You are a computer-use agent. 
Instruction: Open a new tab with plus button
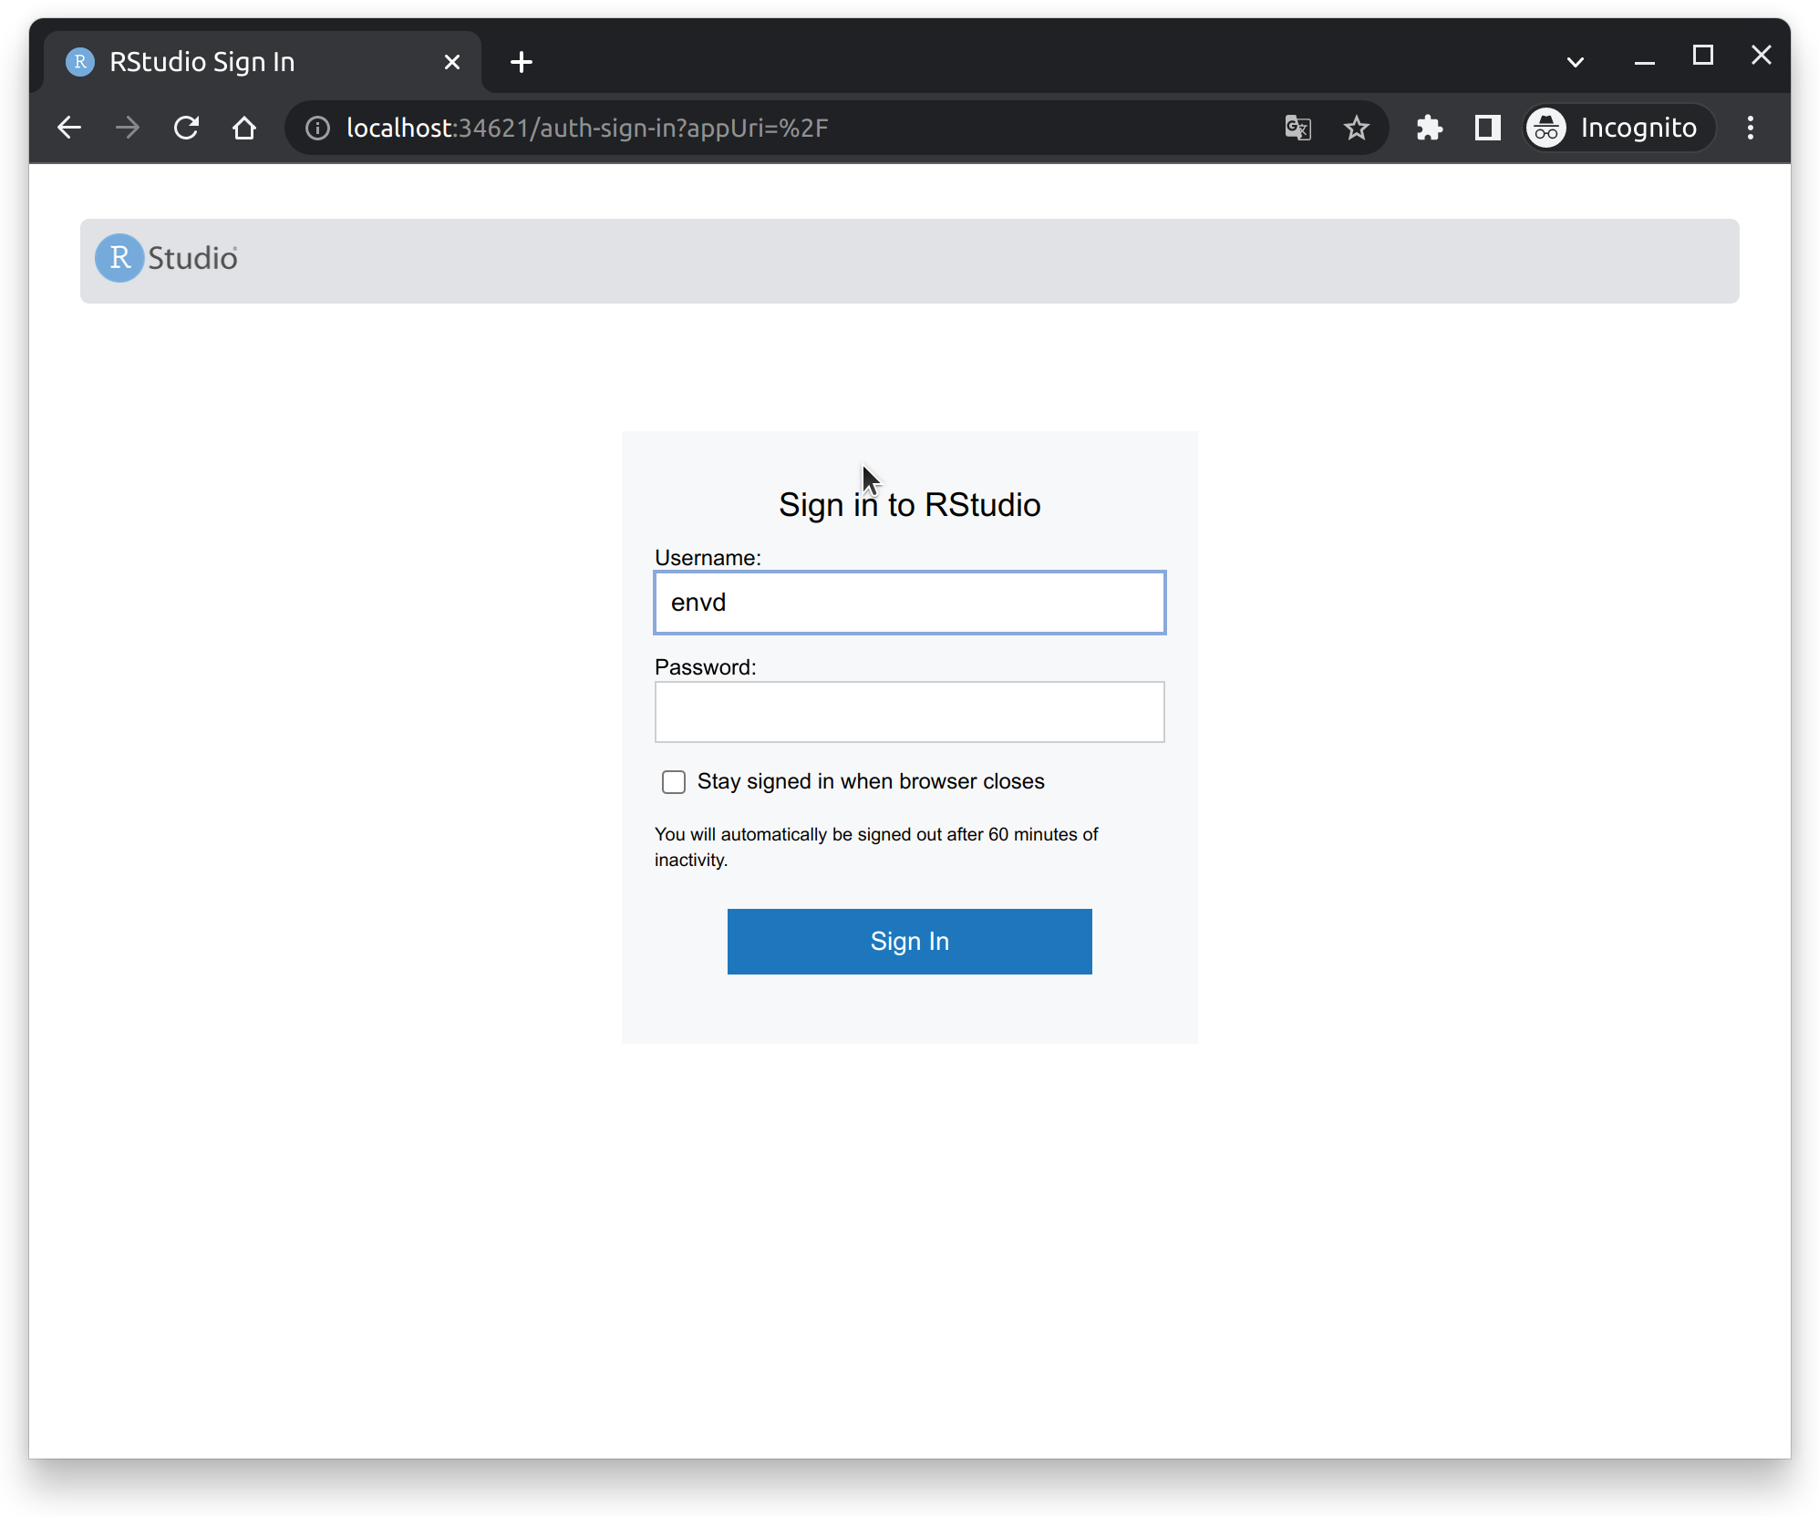(x=522, y=62)
